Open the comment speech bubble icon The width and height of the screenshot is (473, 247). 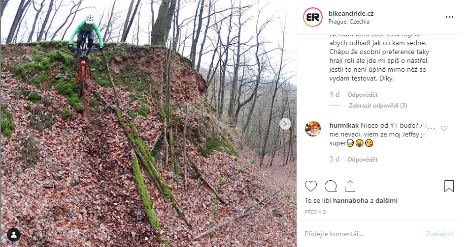(331, 186)
